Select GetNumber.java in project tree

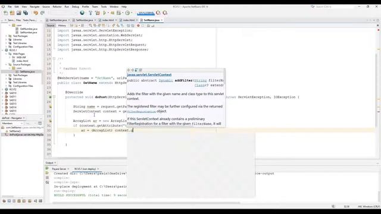29,29
